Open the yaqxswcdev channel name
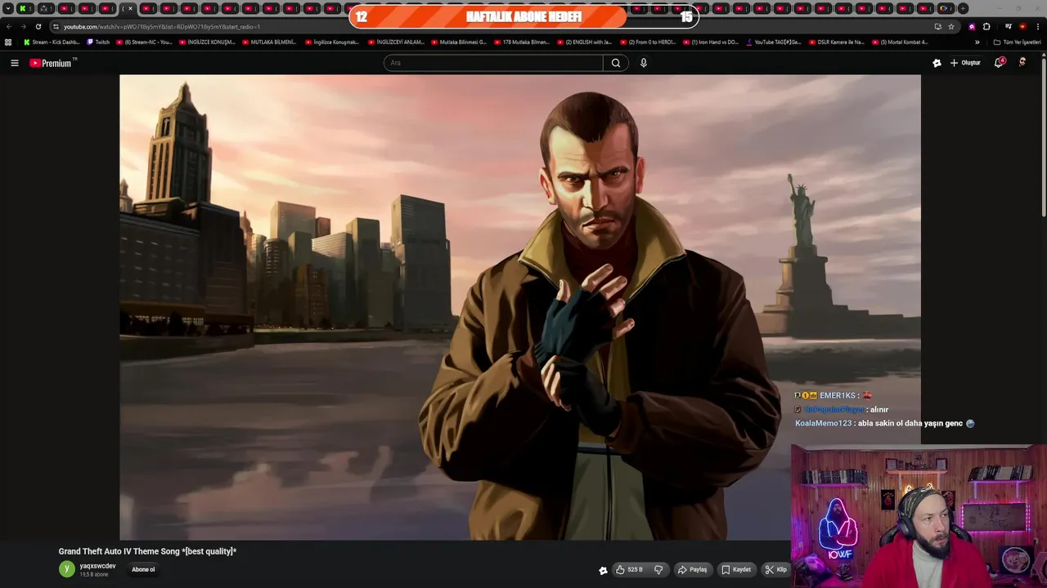 point(97,566)
